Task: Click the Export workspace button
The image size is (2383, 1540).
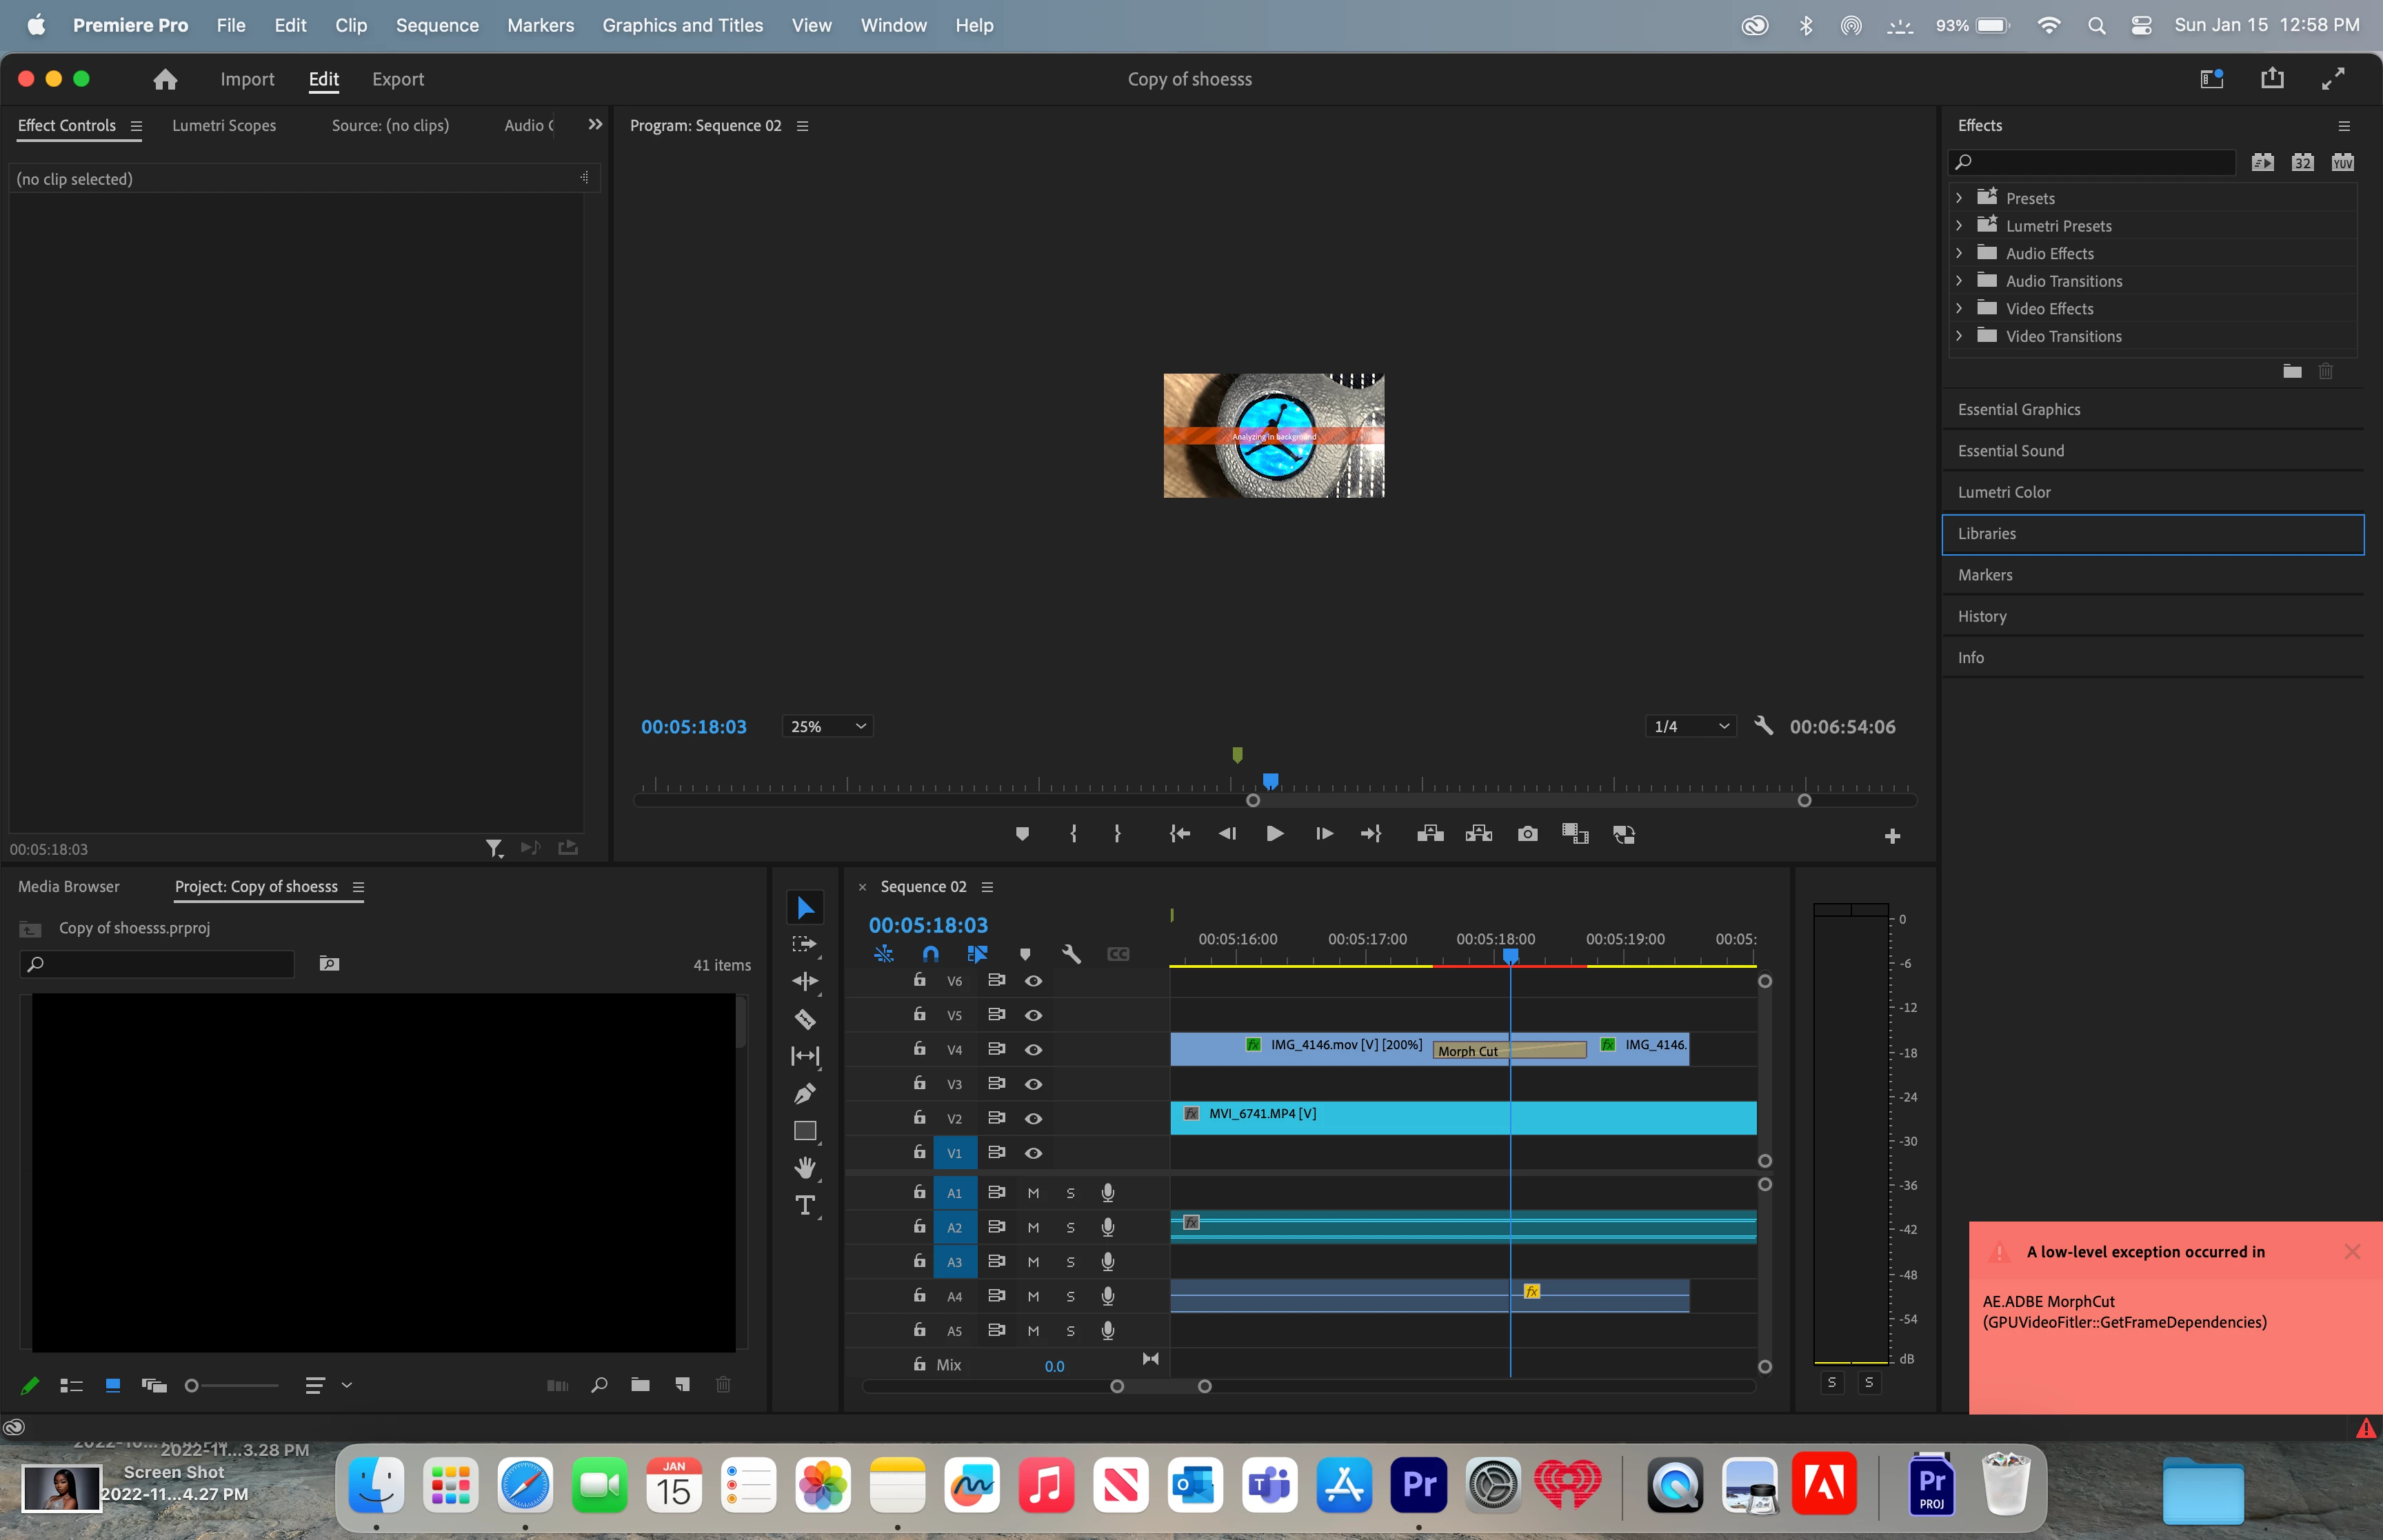Action: (397, 79)
